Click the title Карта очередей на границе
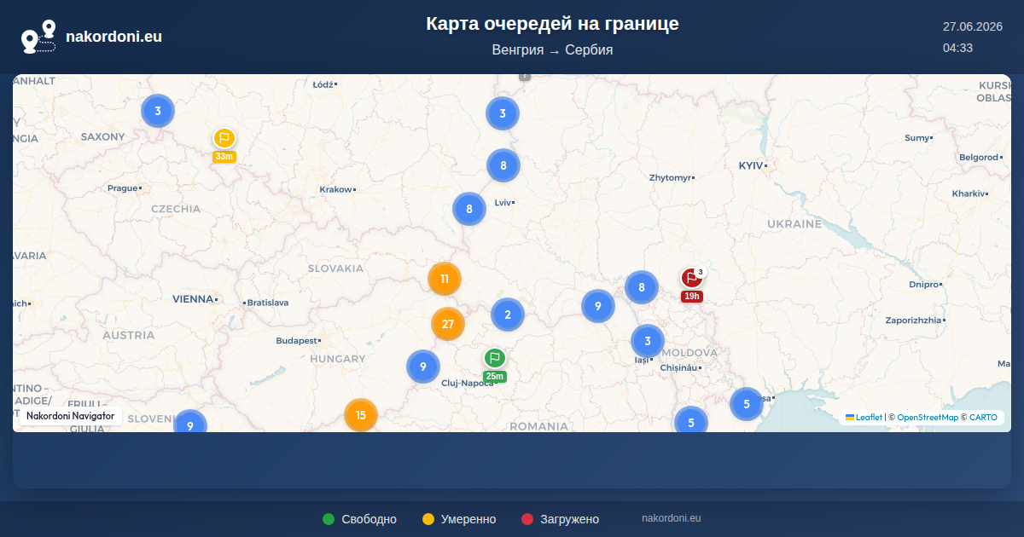This screenshot has width=1024, height=537. pos(553,24)
